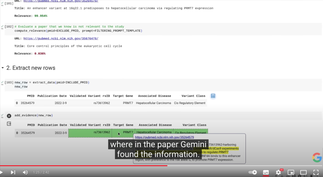This screenshot has width=323, height=177.
Task: Toggle autoplay switch
Action: click(x=253, y=172)
